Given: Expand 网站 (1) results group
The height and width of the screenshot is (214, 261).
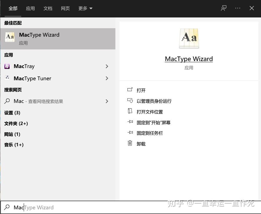Looking at the screenshot, I should pyautogui.click(x=12, y=134).
